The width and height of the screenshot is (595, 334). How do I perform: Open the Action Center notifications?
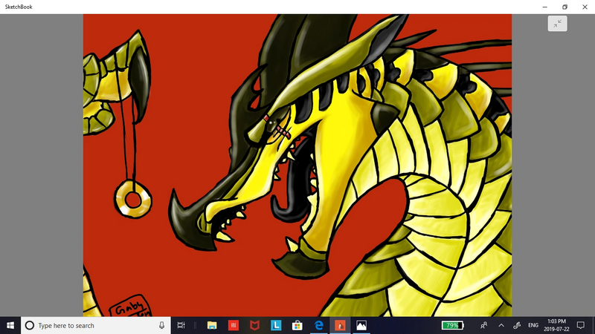pos(581,325)
